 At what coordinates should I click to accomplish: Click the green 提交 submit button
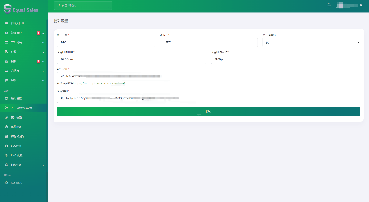click(209, 112)
